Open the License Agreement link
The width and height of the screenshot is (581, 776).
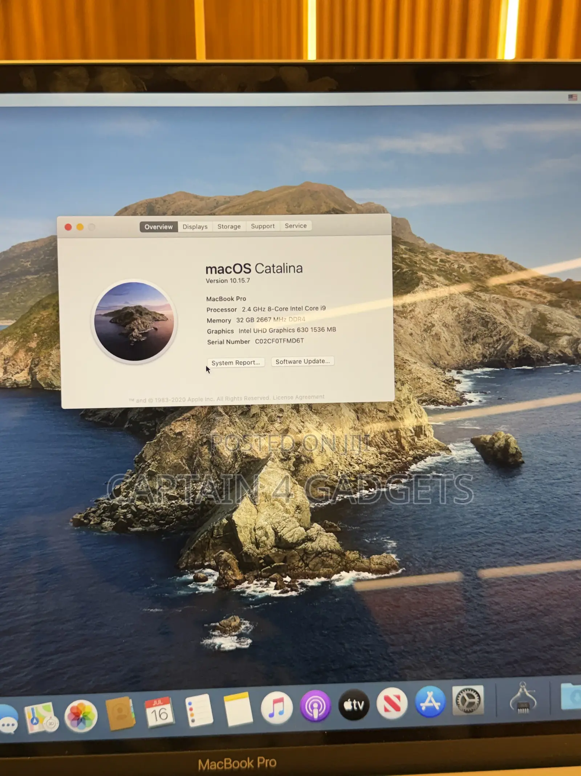point(298,397)
